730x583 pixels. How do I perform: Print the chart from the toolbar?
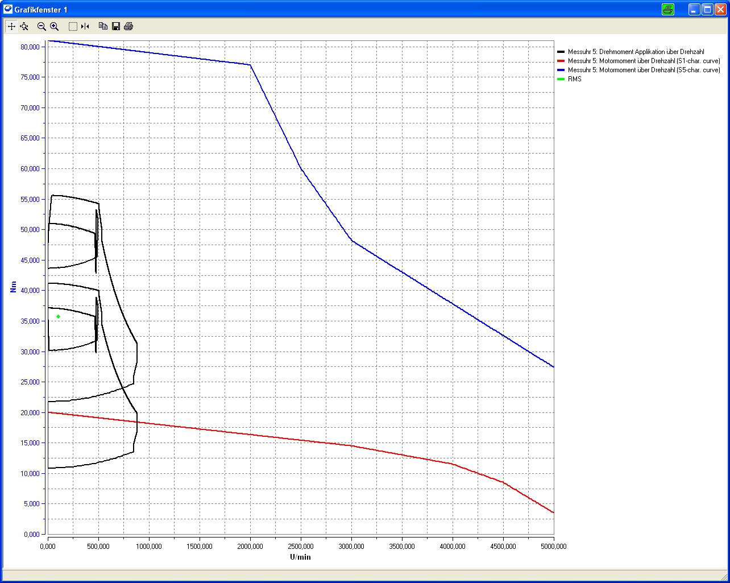(x=128, y=26)
